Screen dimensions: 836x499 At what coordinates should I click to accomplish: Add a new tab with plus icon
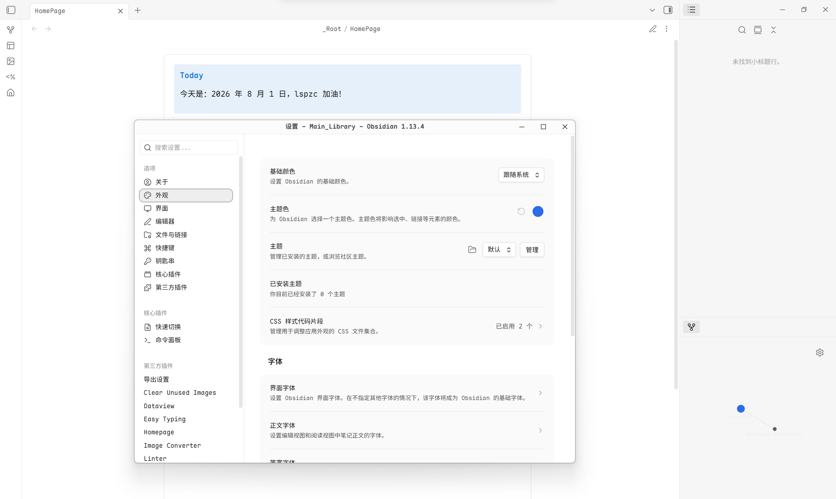pyautogui.click(x=137, y=10)
